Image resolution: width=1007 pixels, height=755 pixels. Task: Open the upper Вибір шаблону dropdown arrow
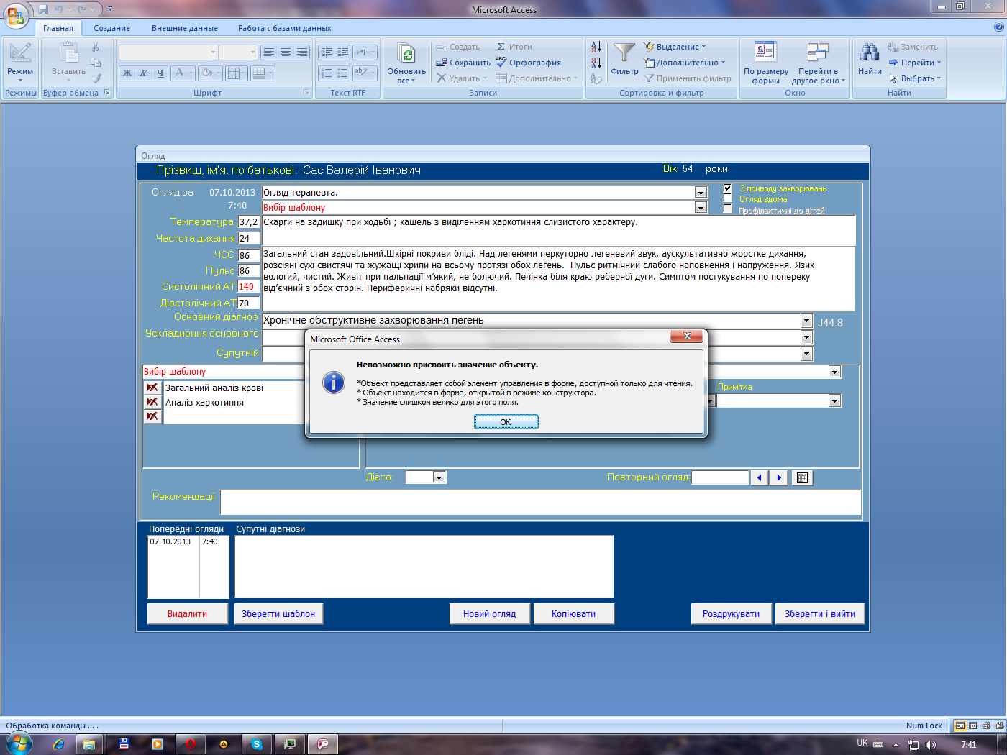701,207
